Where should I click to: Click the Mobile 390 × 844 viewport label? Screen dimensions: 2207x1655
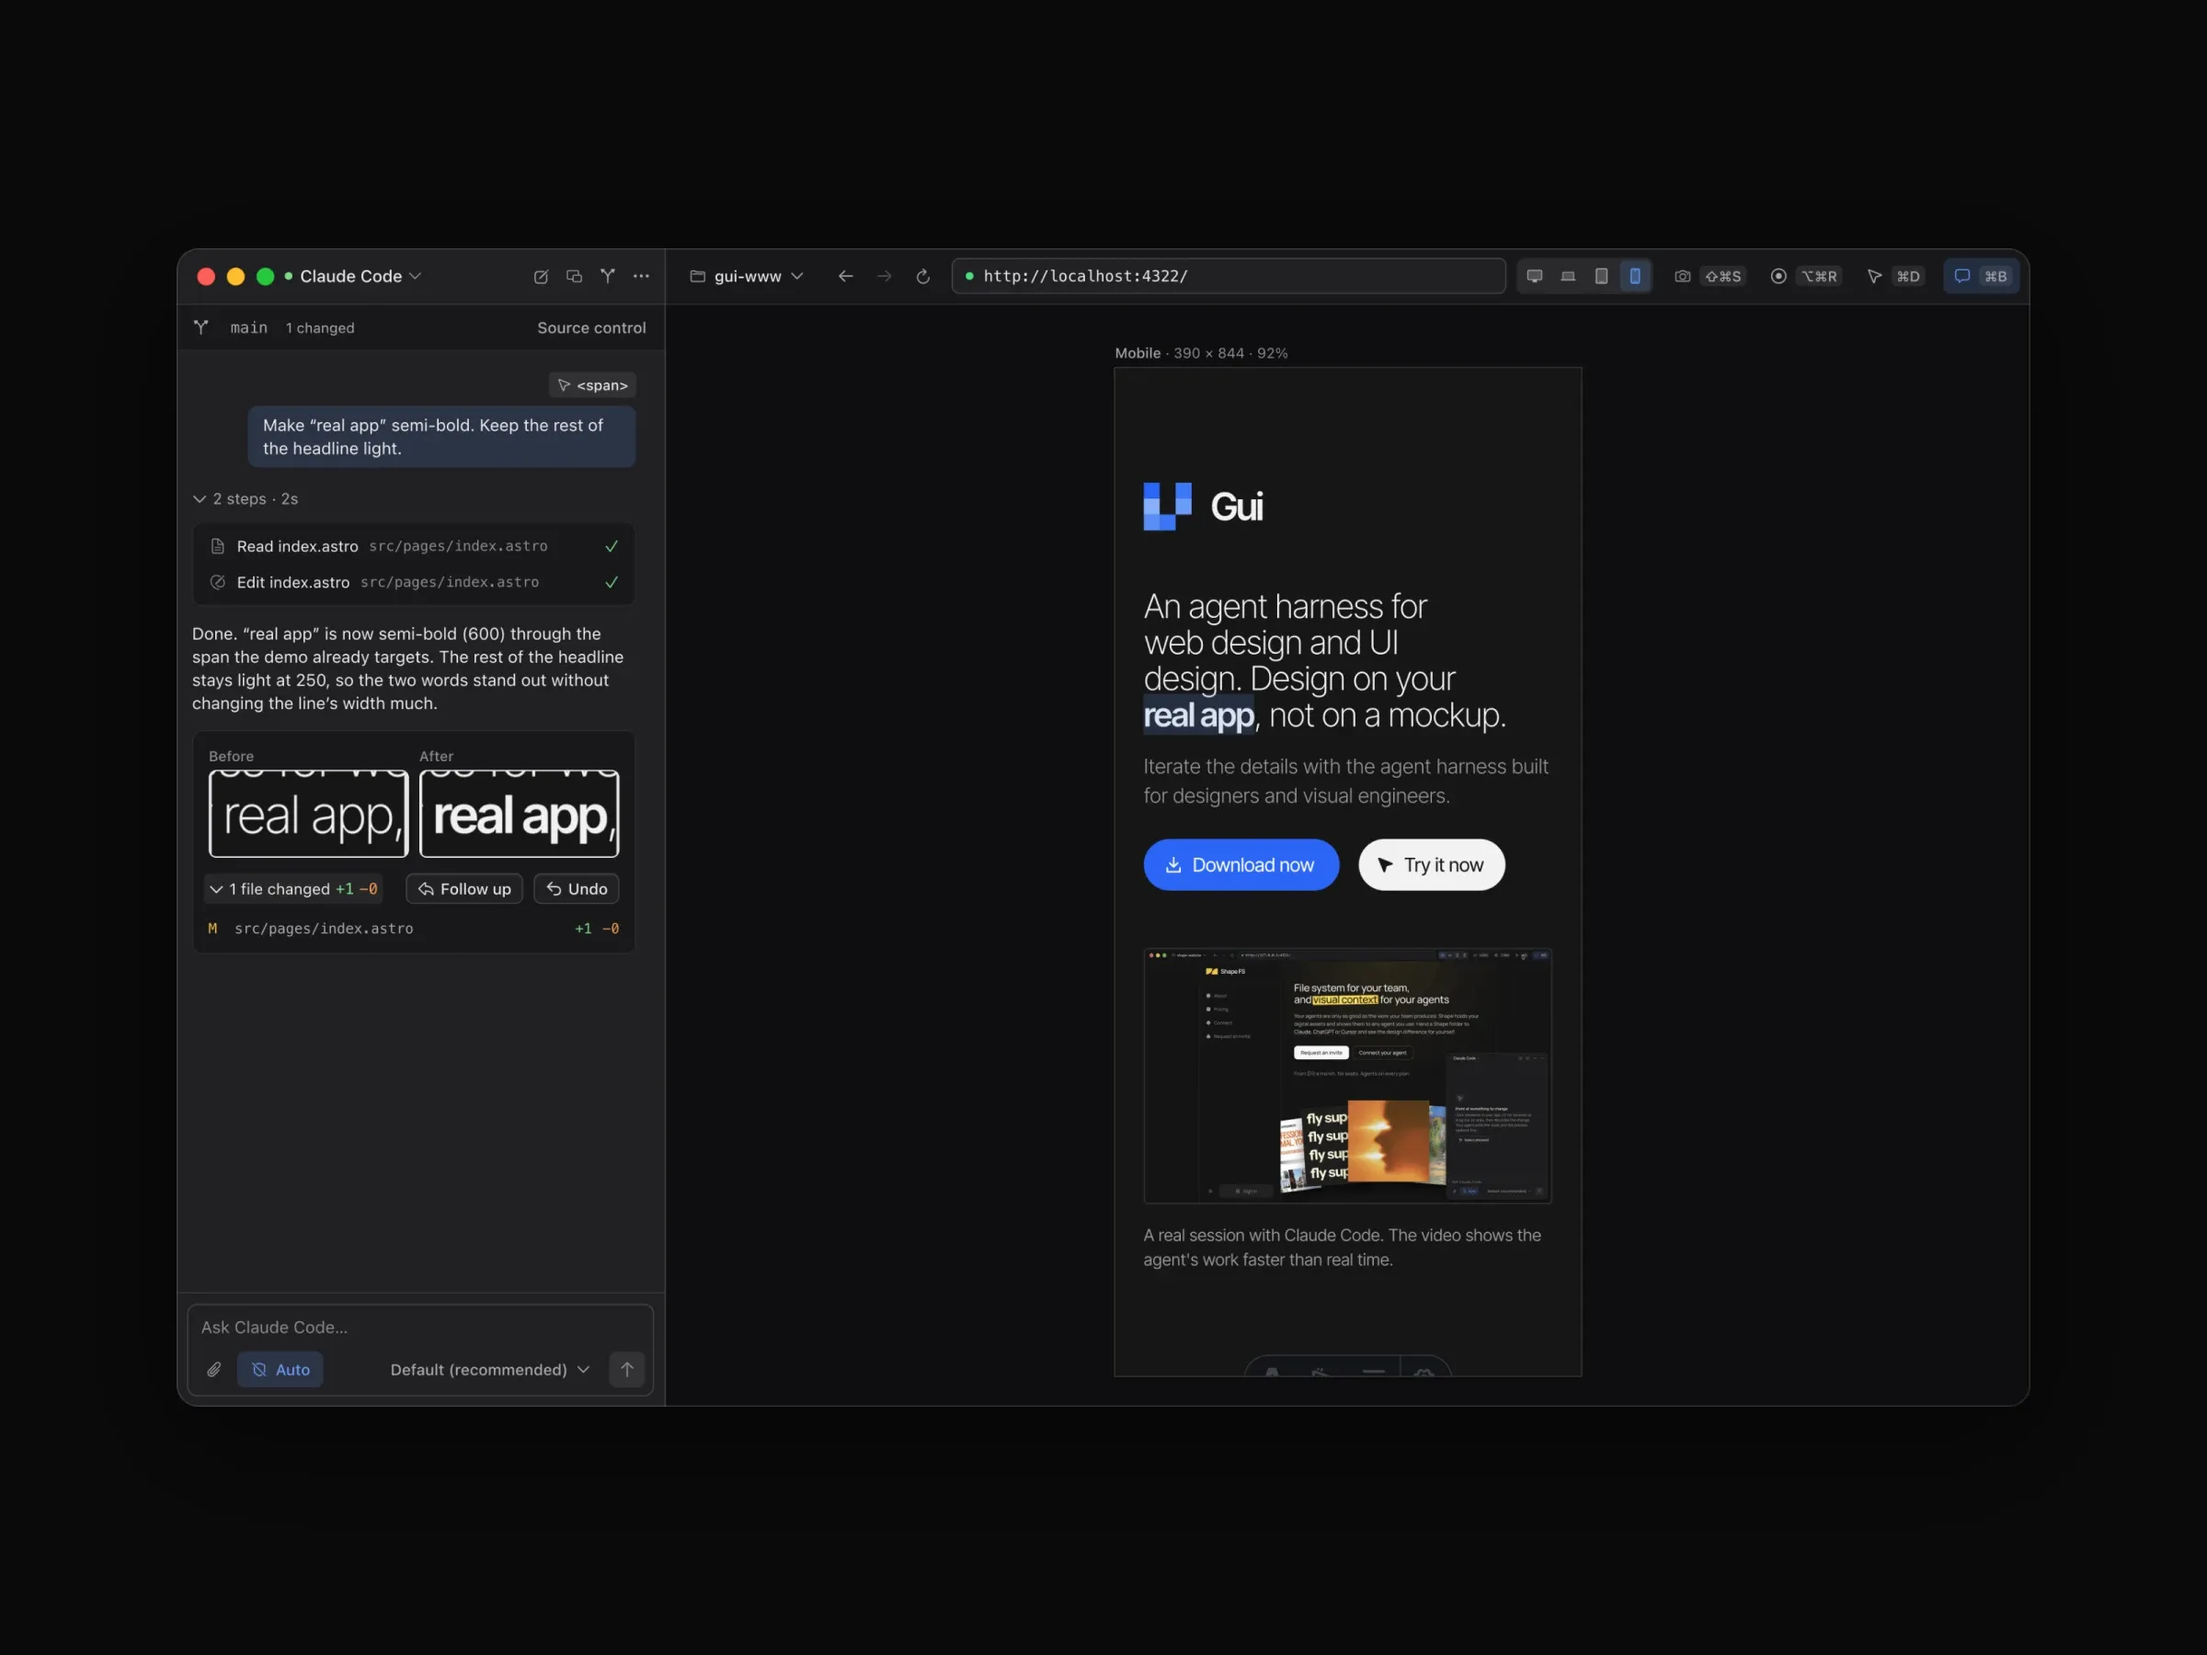click(1201, 353)
